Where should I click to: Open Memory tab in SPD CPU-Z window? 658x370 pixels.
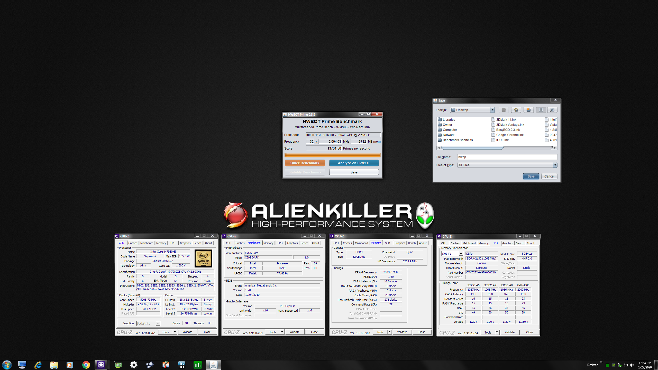483,243
